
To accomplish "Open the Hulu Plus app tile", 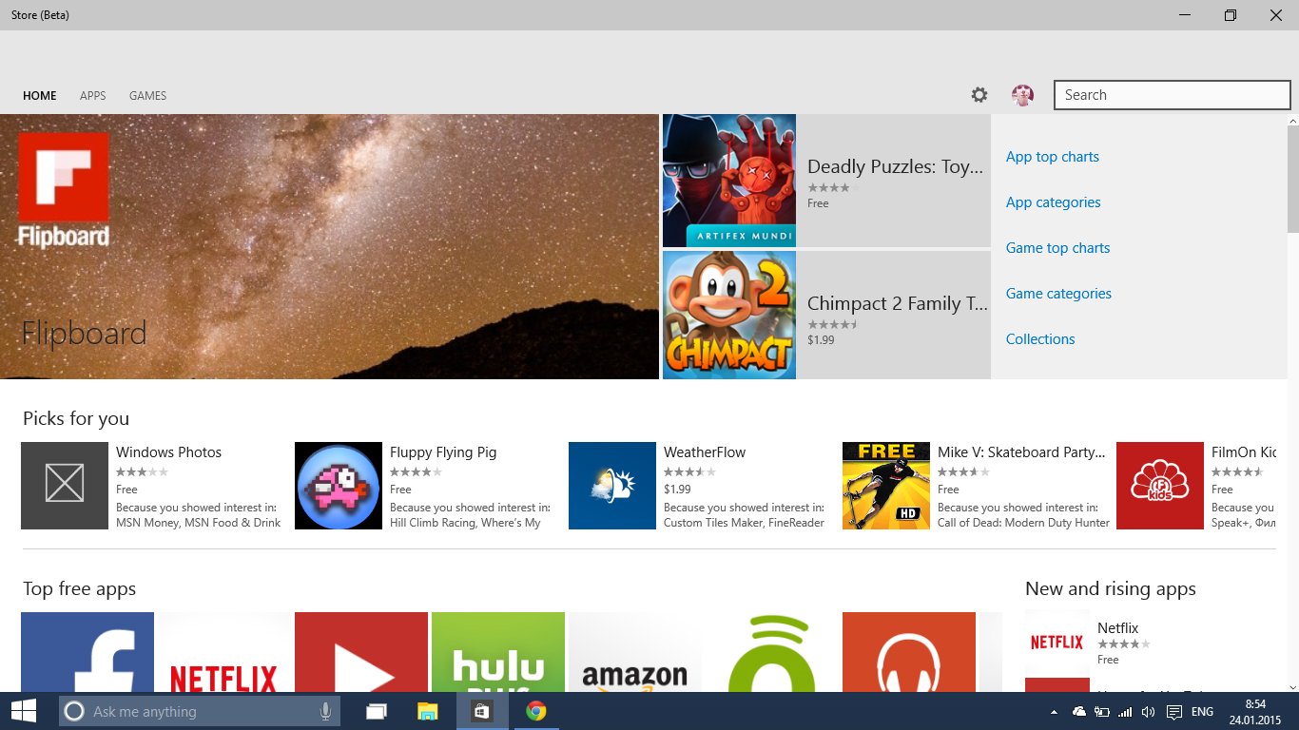I will pyautogui.click(x=498, y=652).
